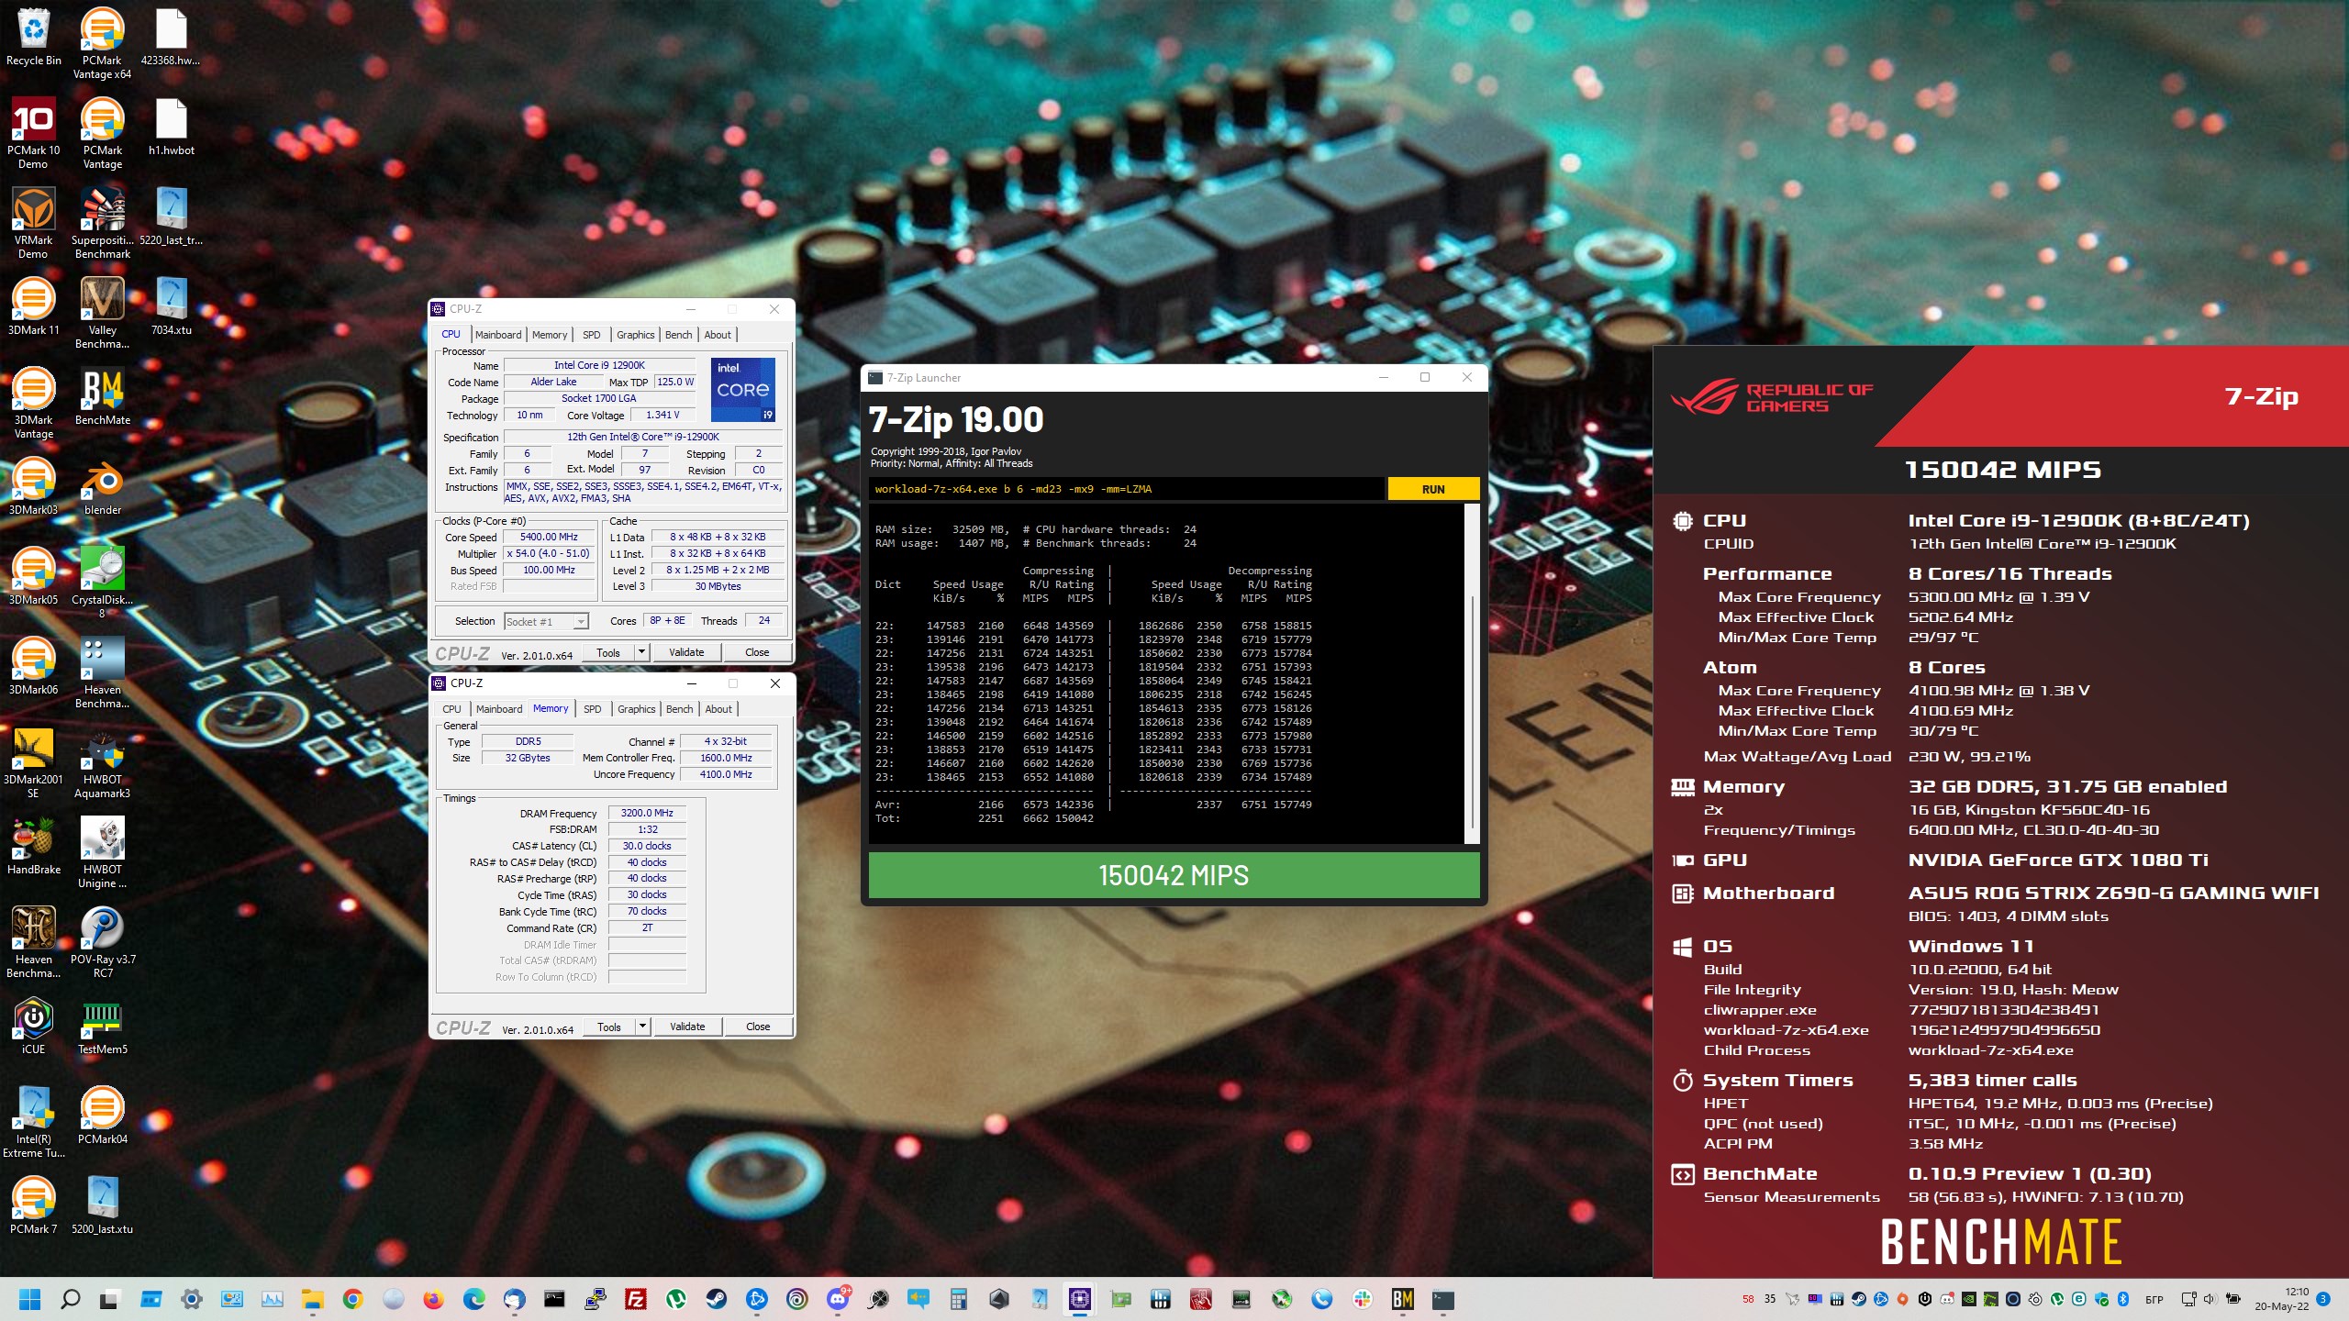The height and width of the screenshot is (1321, 2349).
Task: Click Close button in processor CPU-Z window
Action: click(757, 652)
